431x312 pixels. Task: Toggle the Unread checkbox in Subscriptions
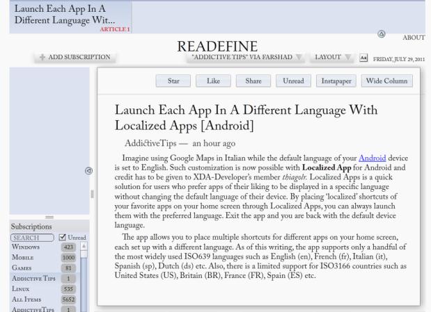click(63, 238)
